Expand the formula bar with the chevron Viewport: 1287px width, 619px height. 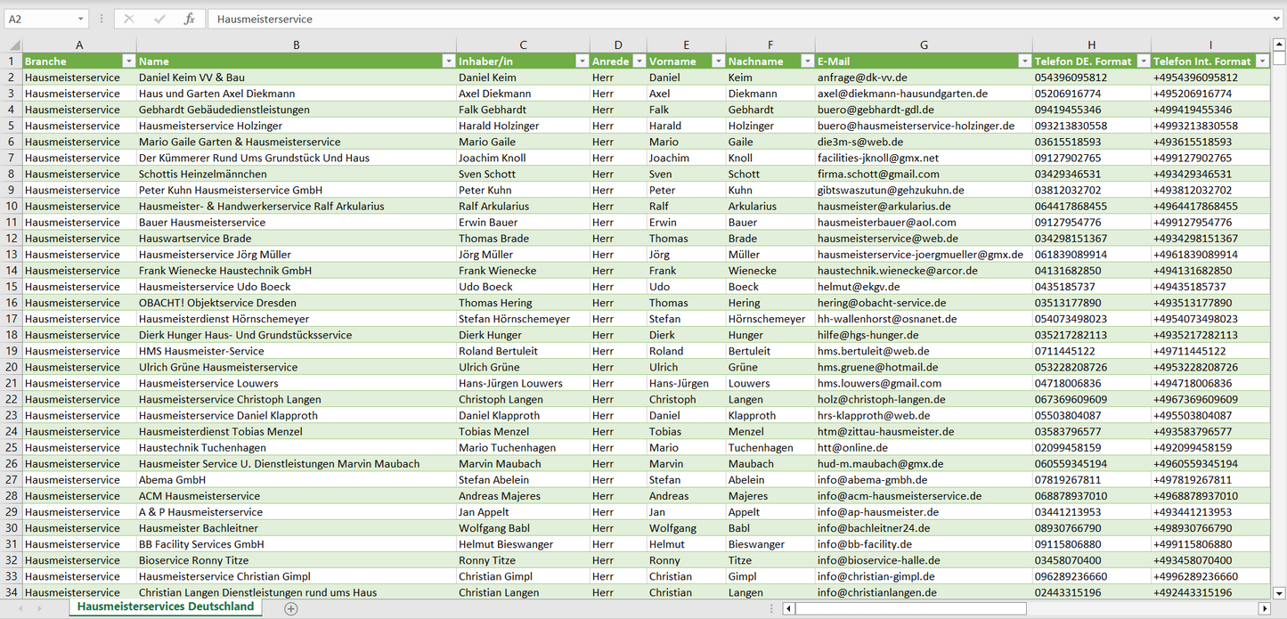(x=1277, y=19)
